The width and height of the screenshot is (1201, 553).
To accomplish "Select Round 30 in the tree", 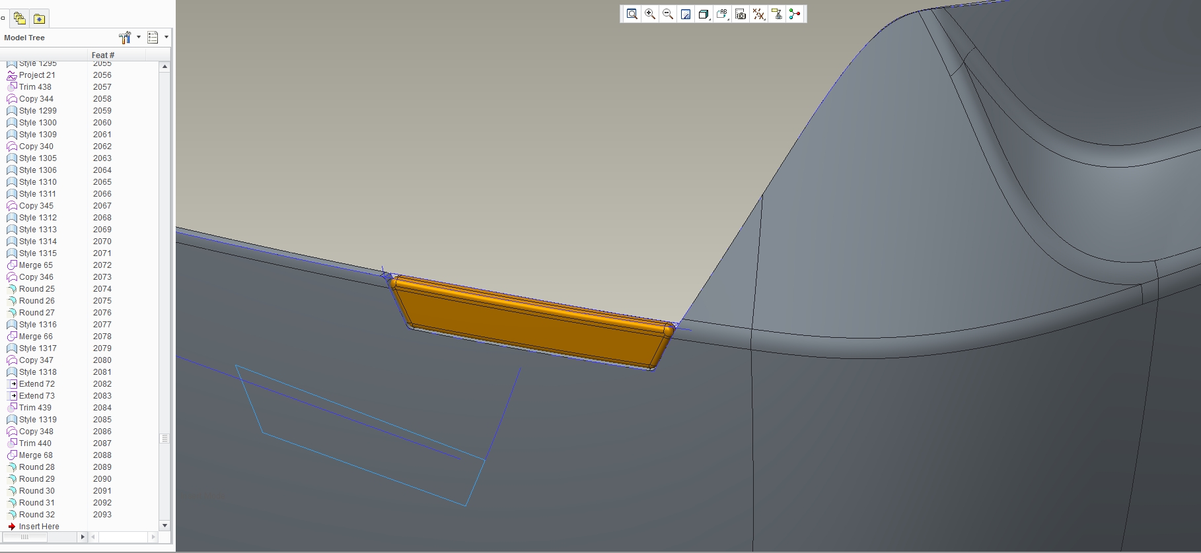I will (x=37, y=491).
